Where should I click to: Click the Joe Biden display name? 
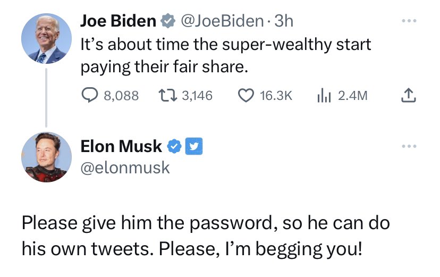pyautogui.click(x=118, y=22)
